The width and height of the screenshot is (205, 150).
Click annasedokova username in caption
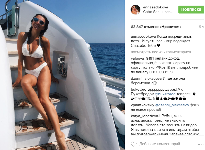(143, 37)
